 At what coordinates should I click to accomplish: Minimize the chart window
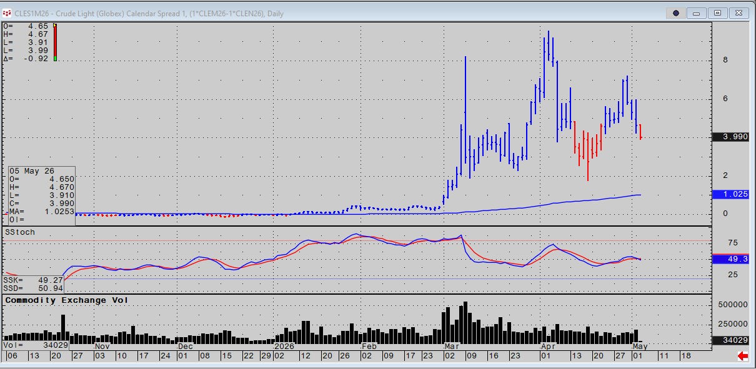click(698, 12)
